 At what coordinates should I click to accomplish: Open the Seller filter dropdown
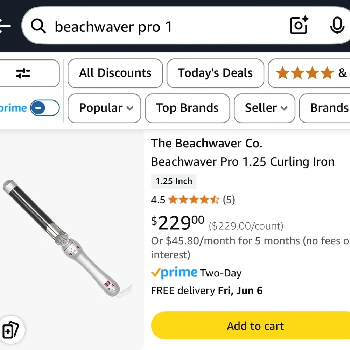(264, 108)
